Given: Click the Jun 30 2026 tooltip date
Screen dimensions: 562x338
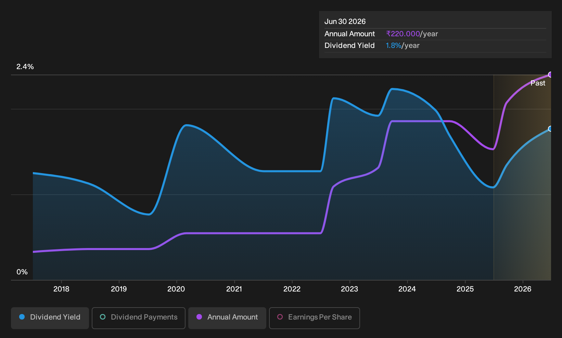Looking at the screenshot, I should 345,22.
